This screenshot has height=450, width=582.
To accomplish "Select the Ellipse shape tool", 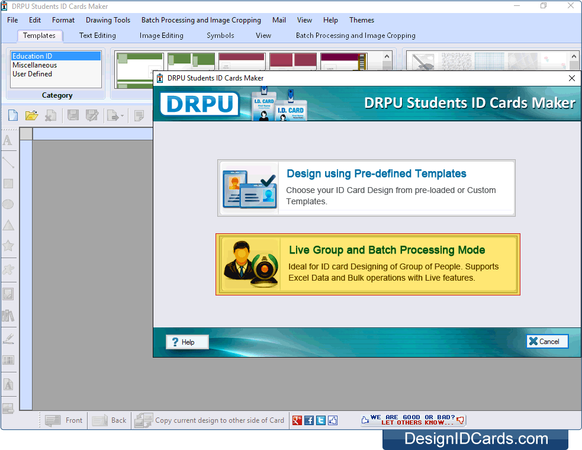I will pyautogui.click(x=8, y=204).
